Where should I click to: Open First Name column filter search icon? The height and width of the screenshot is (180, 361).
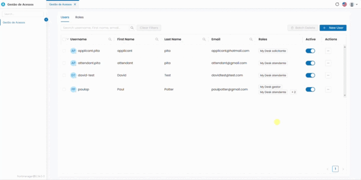coord(157,39)
